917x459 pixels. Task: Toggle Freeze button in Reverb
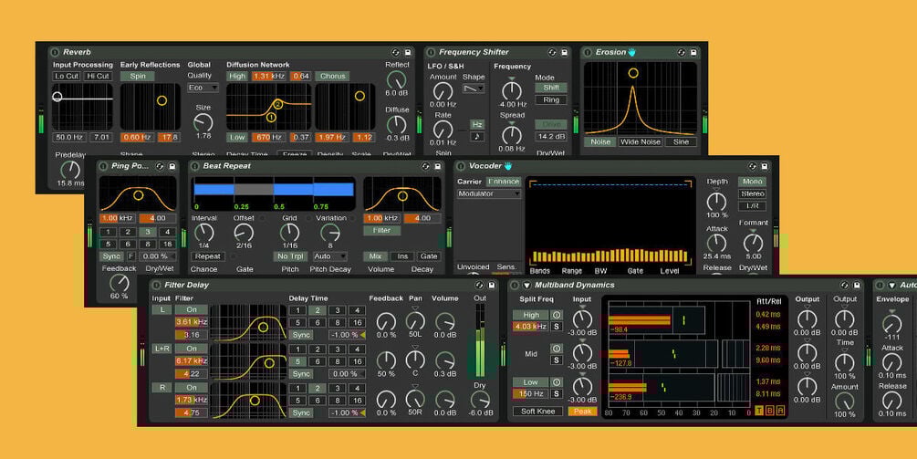(x=294, y=154)
